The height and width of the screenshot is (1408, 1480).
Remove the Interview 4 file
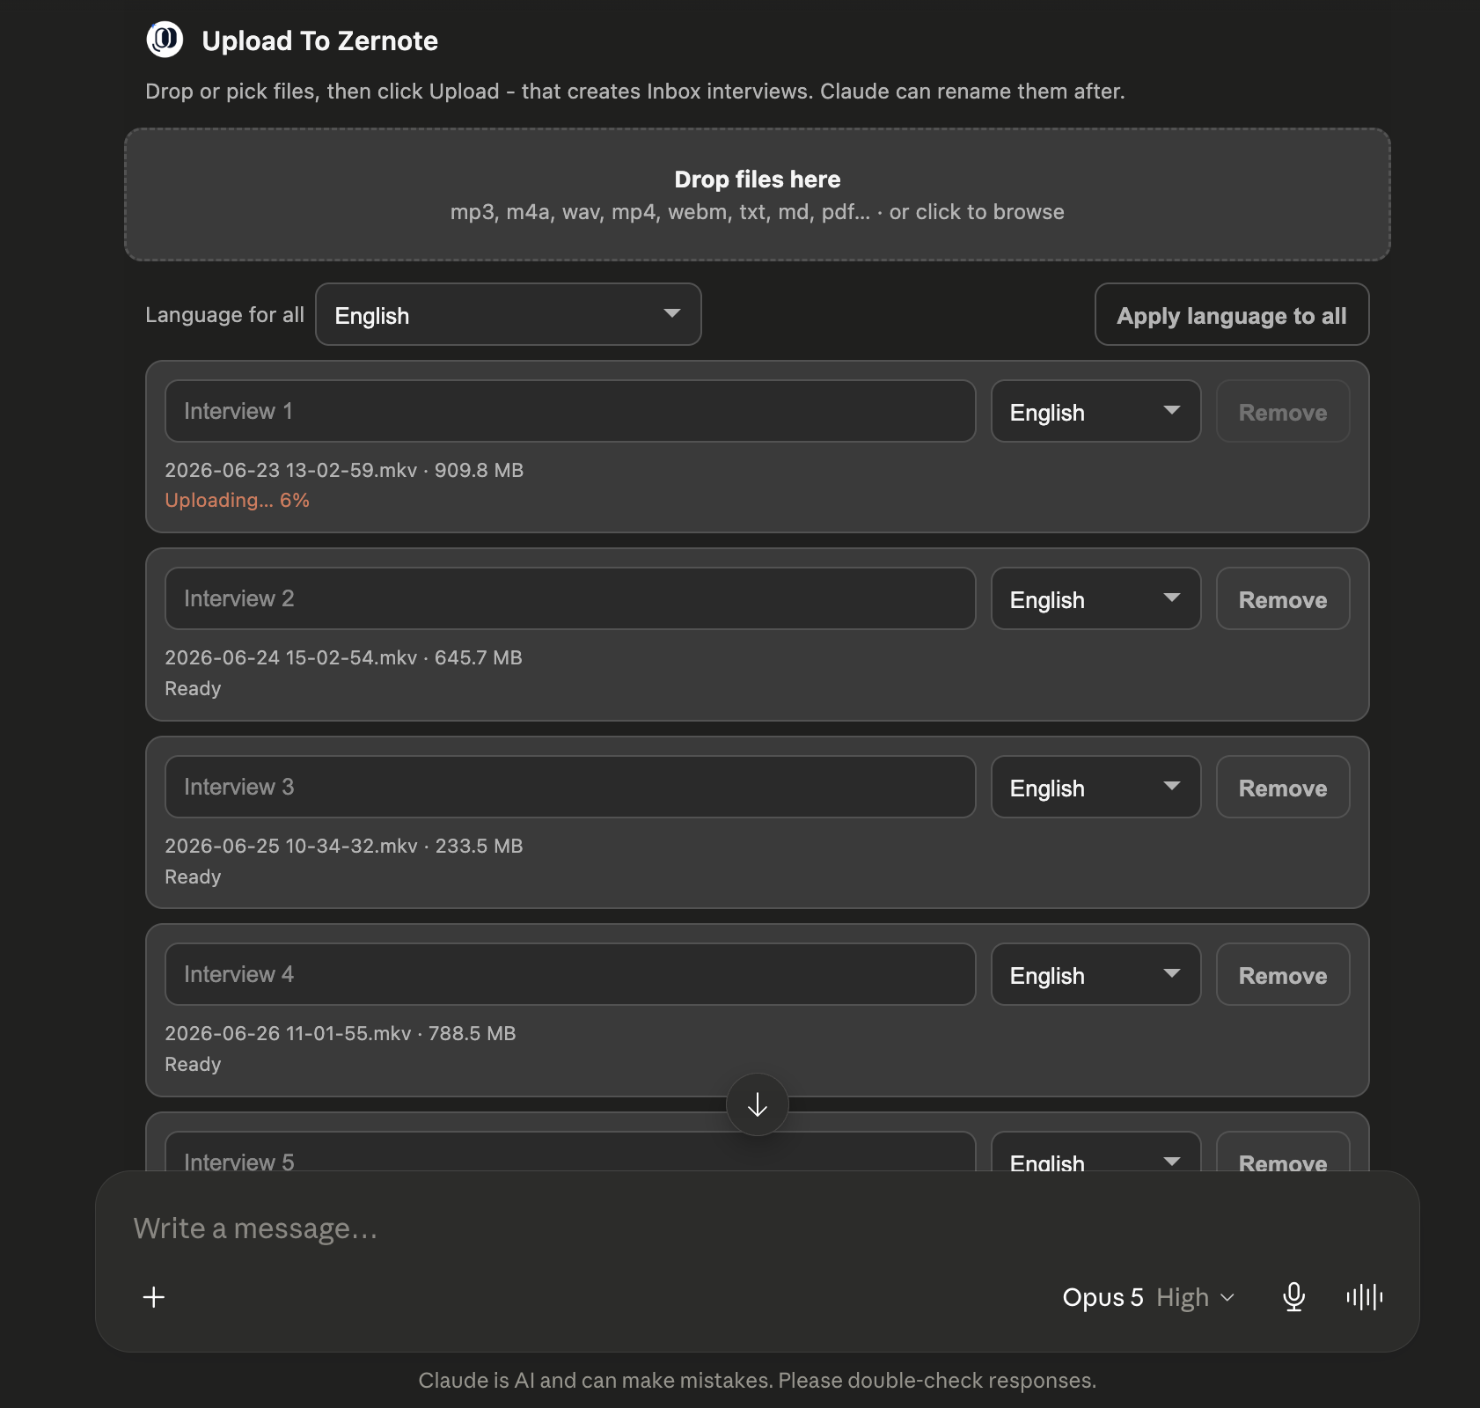(1283, 974)
